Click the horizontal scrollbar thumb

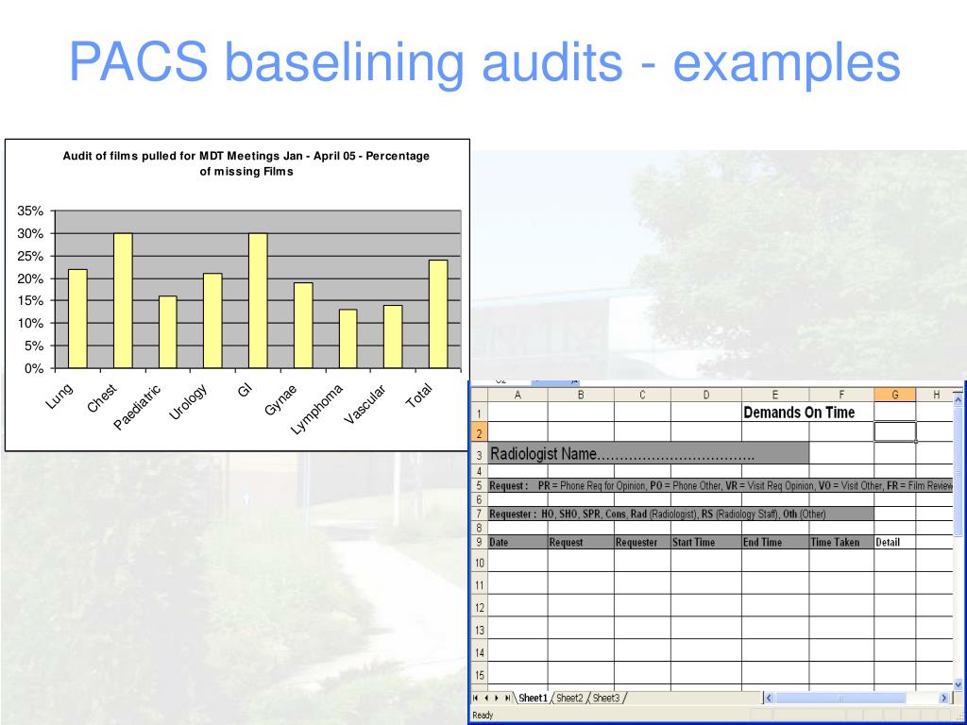pos(840,698)
